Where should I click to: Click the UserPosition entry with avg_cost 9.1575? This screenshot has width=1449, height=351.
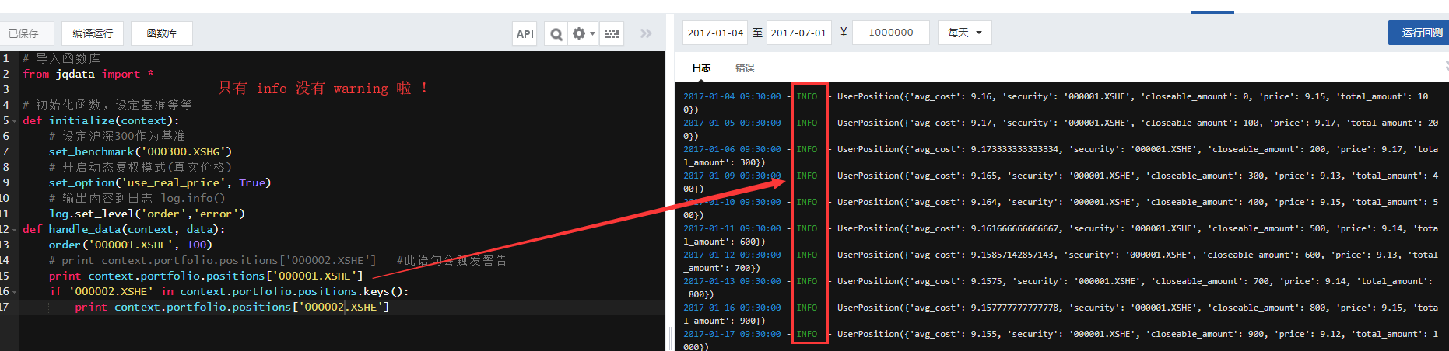pyautogui.click(x=1135, y=281)
